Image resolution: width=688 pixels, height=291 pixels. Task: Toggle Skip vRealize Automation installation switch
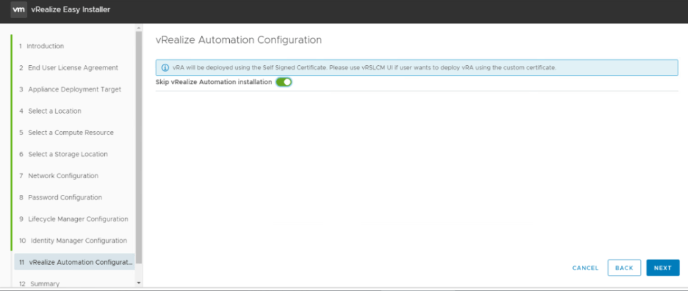tap(284, 82)
